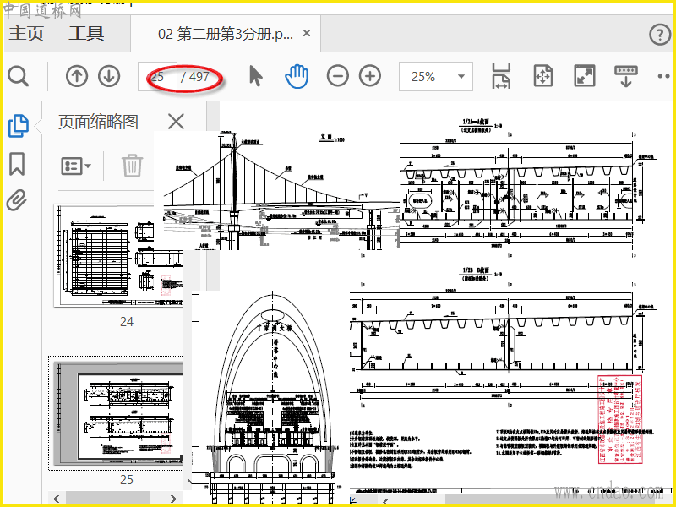
Task: Click the page number input field
Action: pyautogui.click(x=157, y=76)
